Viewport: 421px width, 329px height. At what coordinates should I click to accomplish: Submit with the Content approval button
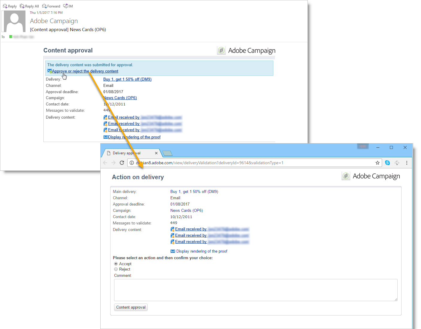pos(131,307)
